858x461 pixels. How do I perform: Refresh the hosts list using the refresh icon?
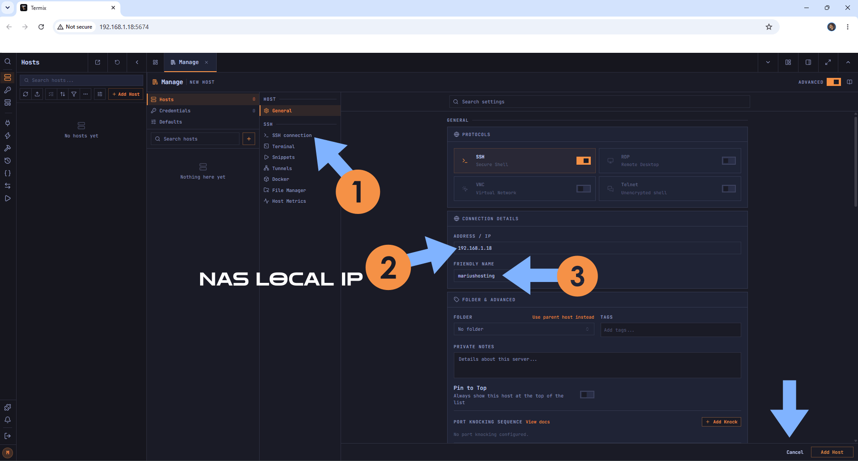[x=26, y=94]
